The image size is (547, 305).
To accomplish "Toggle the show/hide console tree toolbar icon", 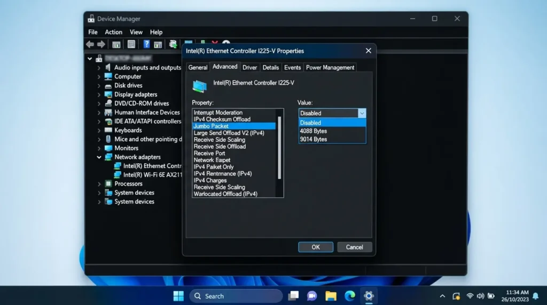I will pyautogui.click(x=116, y=44).
